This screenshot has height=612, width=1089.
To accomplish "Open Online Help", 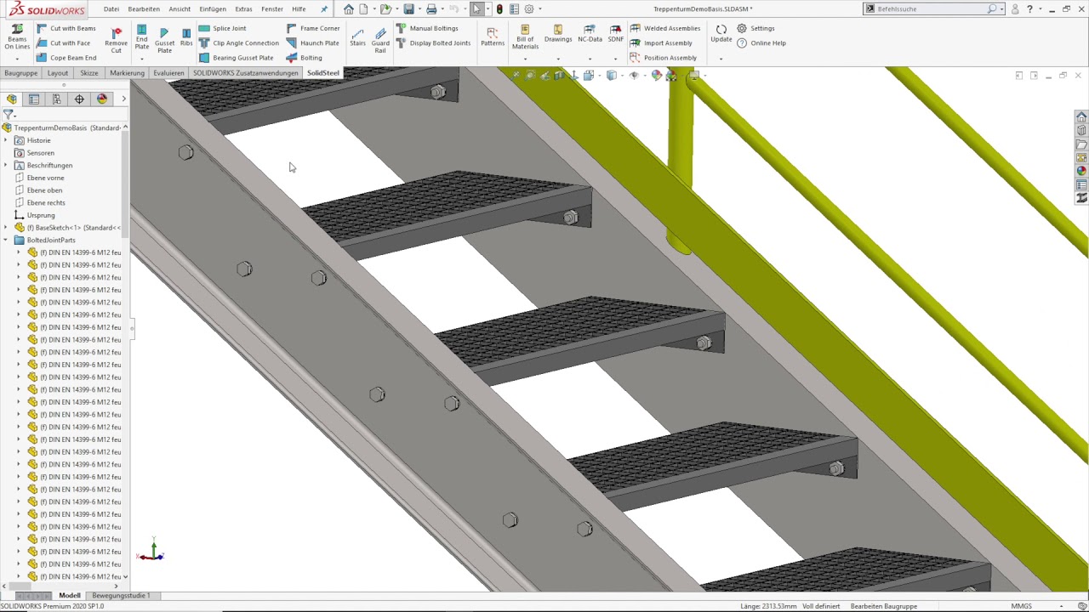I will click(x=761, y=42).
